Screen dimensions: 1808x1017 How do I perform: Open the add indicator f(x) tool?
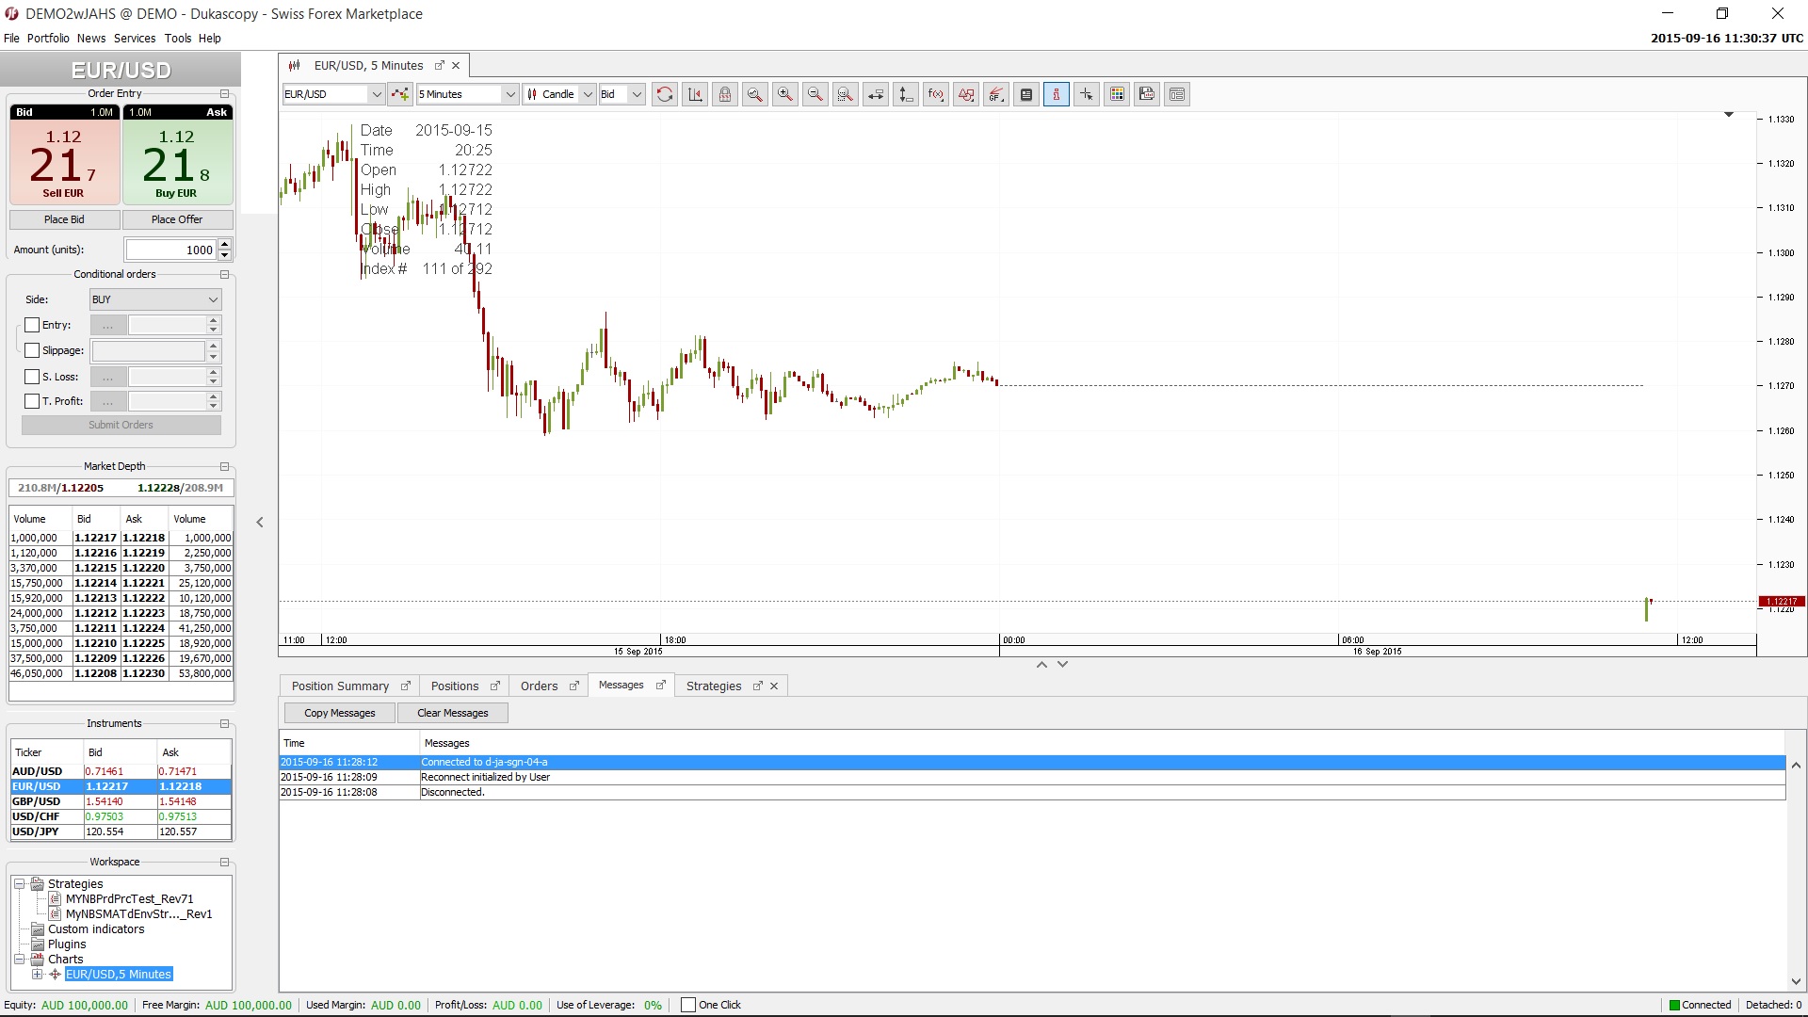click(936, 94)
